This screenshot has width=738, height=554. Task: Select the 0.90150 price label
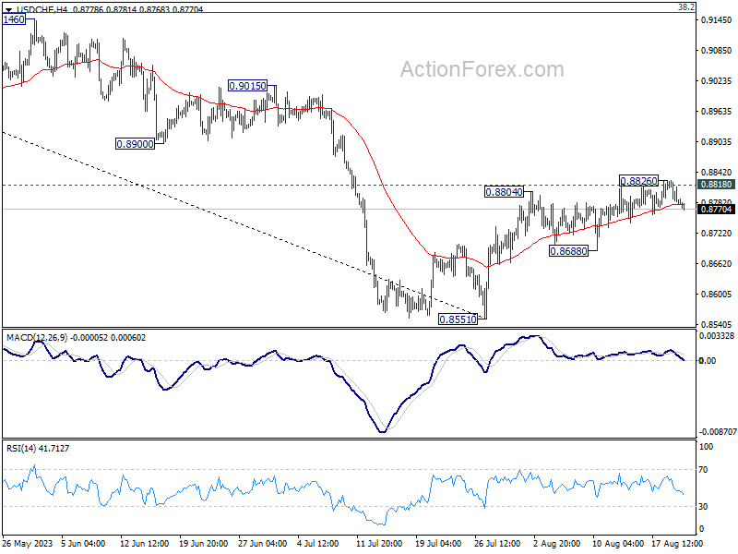pos(247,86)
